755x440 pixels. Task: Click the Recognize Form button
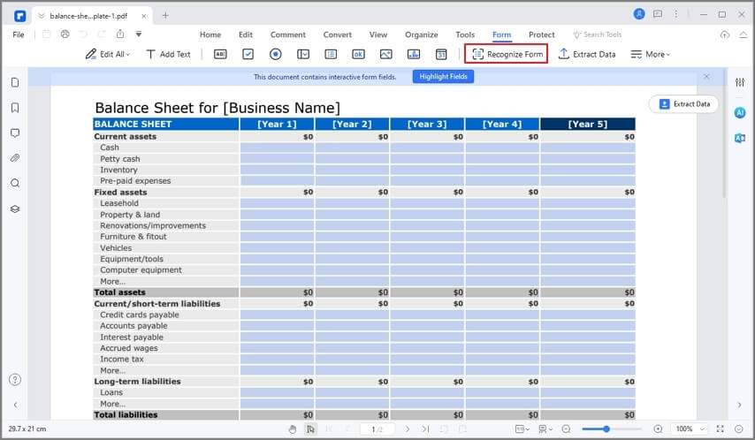(506, 53)
